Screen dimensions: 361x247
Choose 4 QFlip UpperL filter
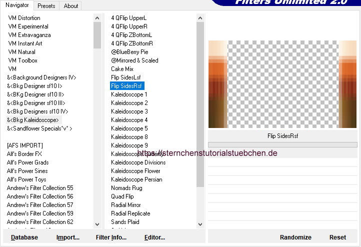coord(128,18)
